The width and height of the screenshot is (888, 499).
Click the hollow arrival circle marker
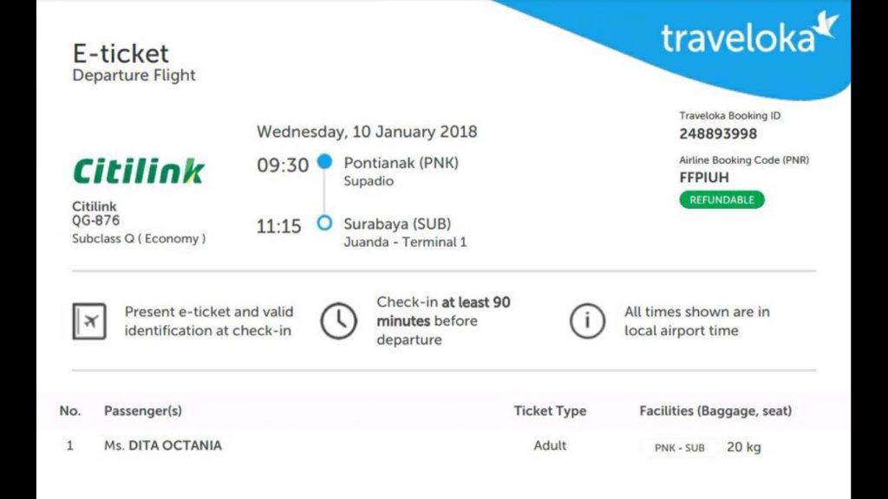[324, 224]
